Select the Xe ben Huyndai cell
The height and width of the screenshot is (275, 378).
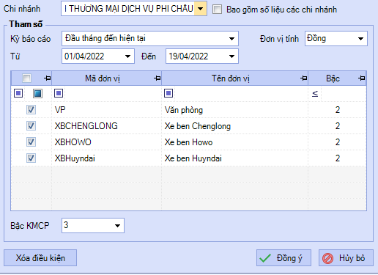(234, 158)
